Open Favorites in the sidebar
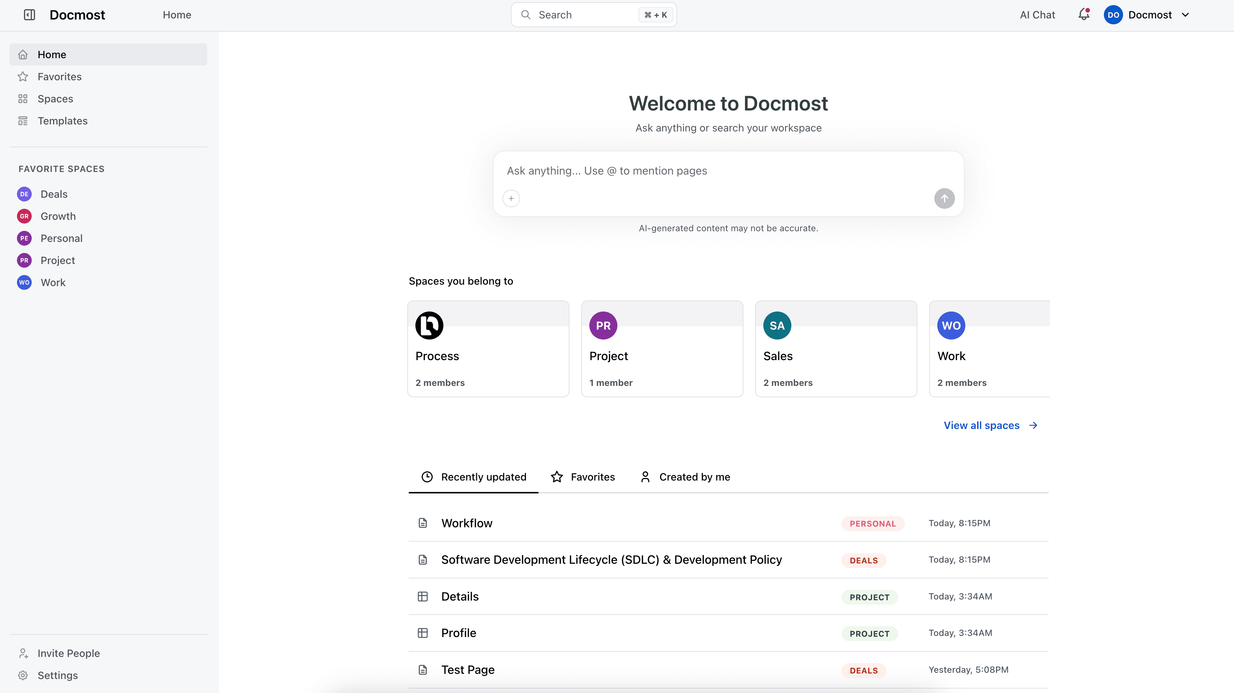The height and width of the screenshot is (693, 1234). point(108,77)
